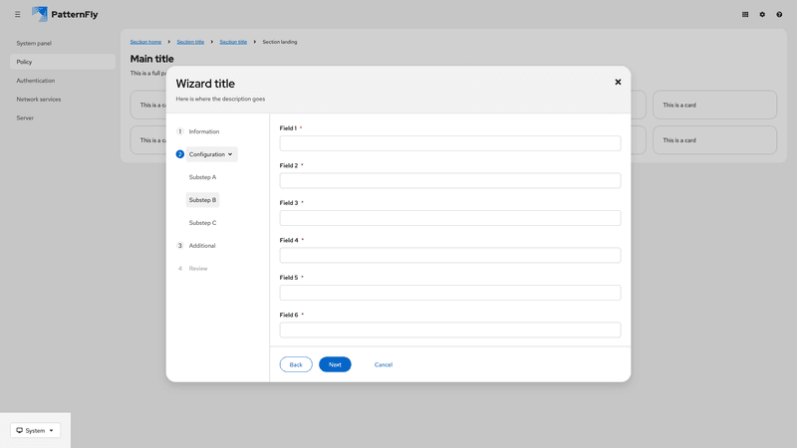Click the Next button

(335, 364)
